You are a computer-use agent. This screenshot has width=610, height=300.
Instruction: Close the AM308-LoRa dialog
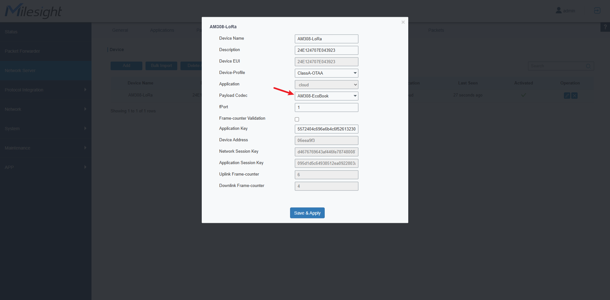point(403,22)
